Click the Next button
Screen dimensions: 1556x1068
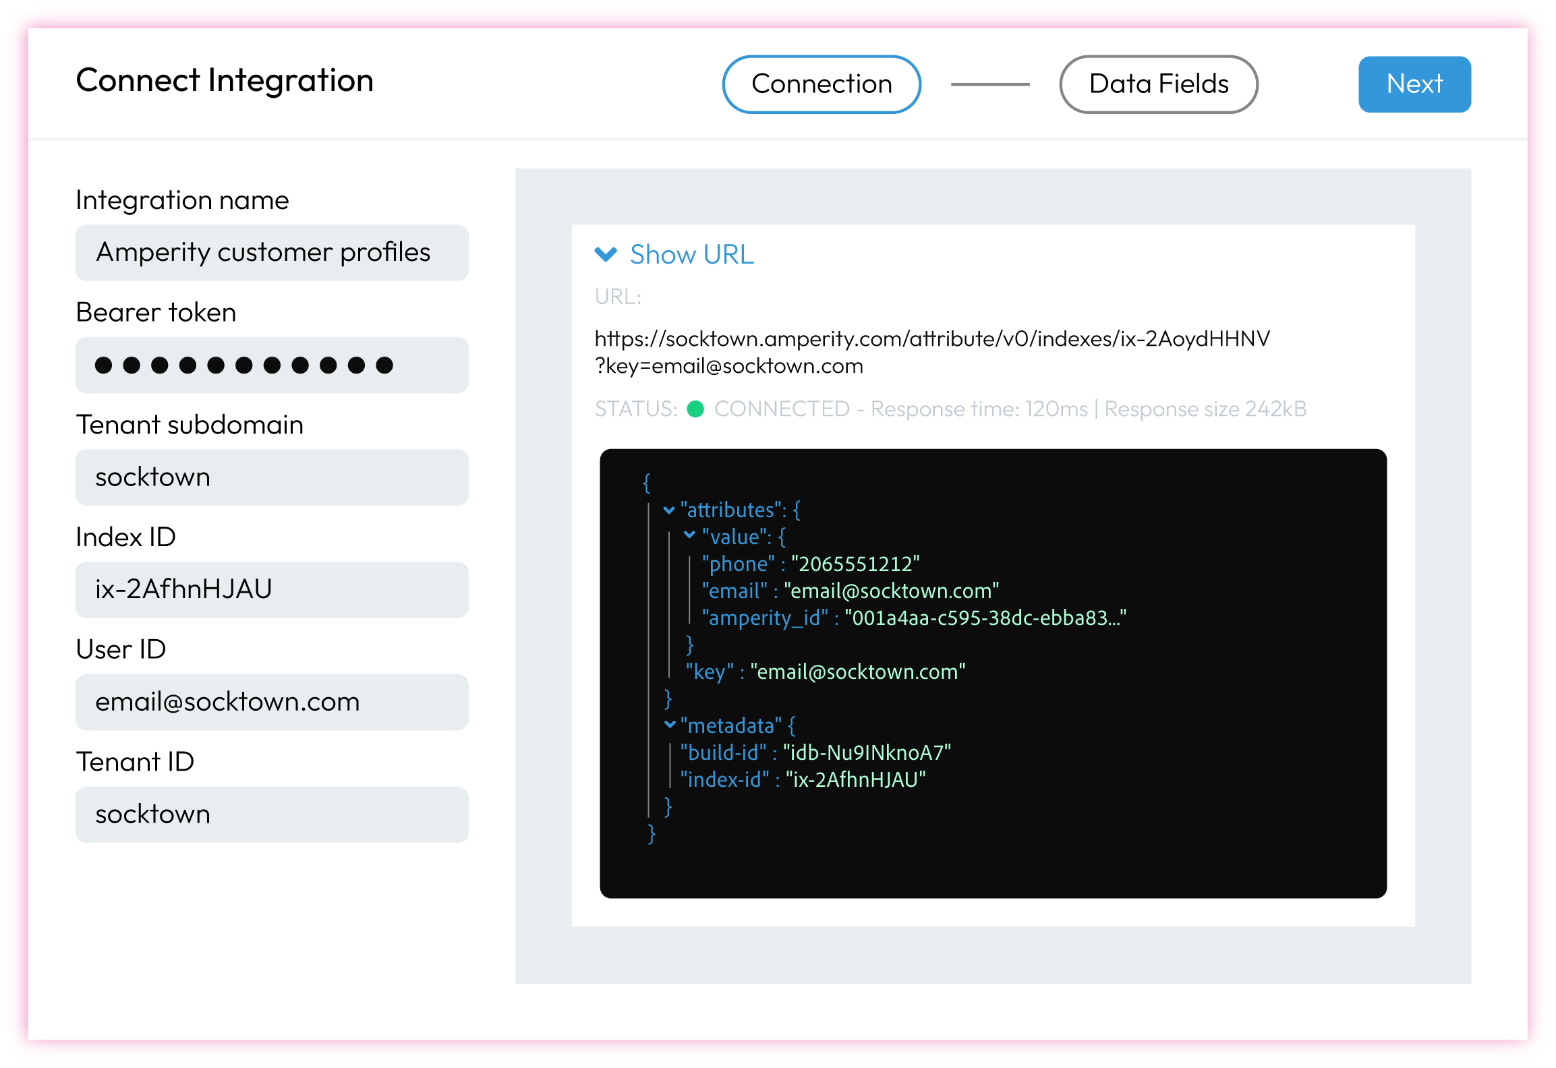[1414, 84]
